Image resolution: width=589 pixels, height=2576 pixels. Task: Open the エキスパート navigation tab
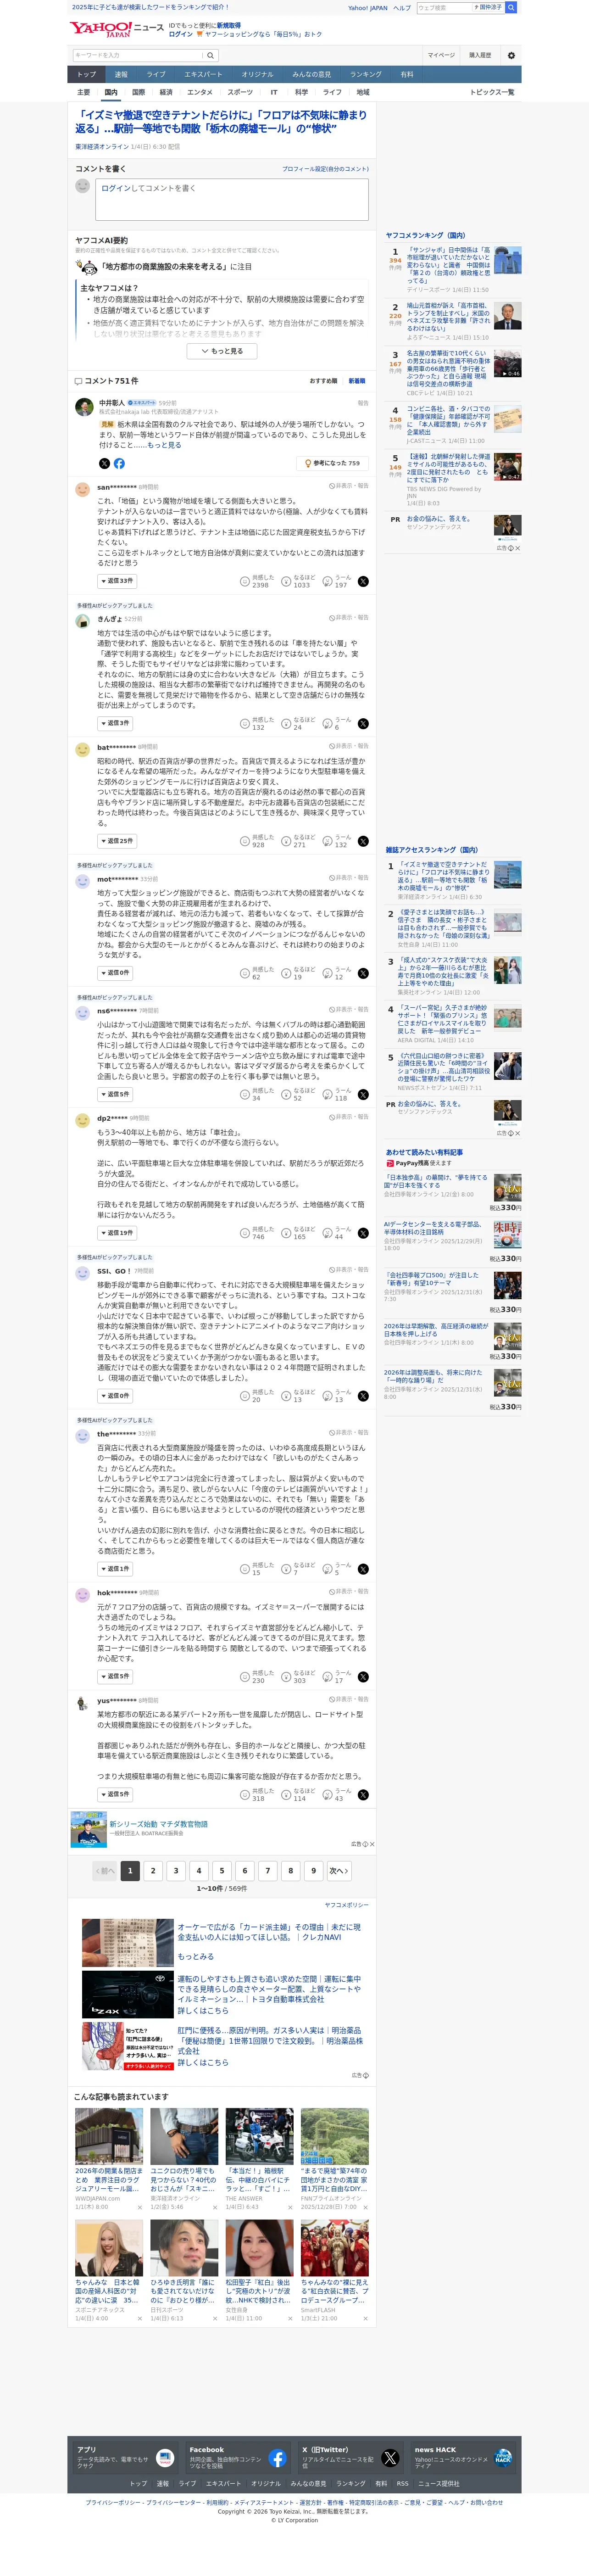tap(203, 74)
